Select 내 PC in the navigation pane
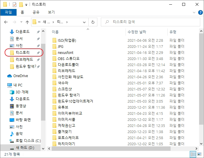 pos(18,85)
